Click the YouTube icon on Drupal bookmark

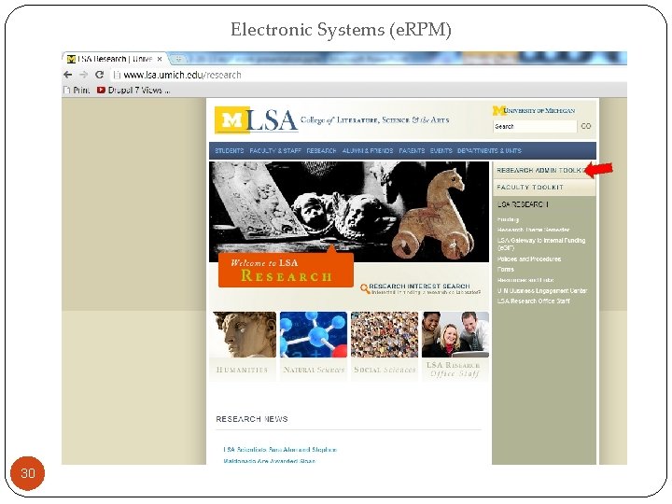tap(101, 90)
